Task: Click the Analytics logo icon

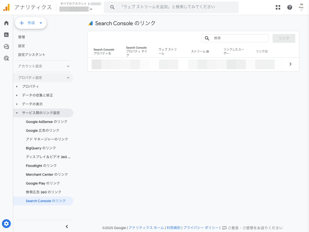Action: [7, 7]
